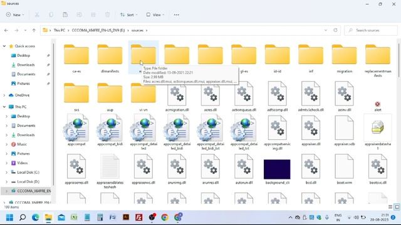
Task: Select the inf folder
Action: coord(311,58)
